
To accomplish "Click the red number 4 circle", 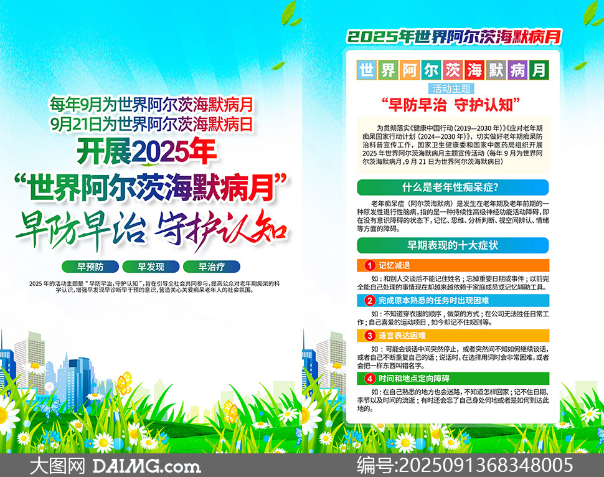I will [x=370, y=379].
